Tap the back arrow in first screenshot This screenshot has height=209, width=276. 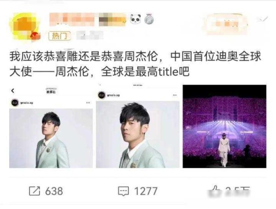[x=12, y=90]
